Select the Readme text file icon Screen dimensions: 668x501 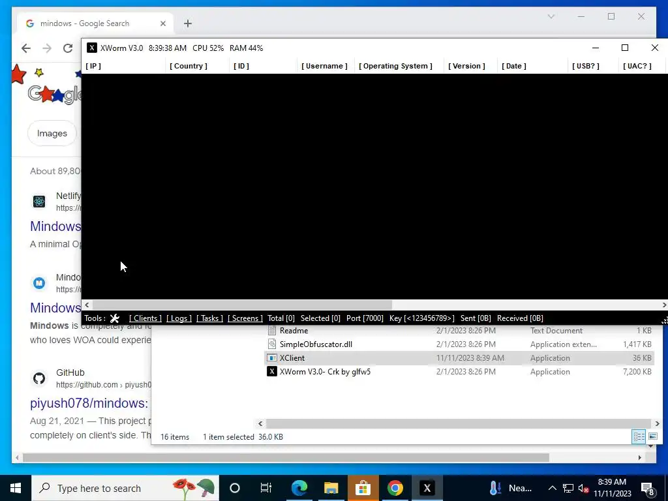[x=272, y=330]
